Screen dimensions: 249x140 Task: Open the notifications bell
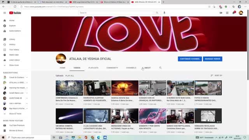click(233, 13)
